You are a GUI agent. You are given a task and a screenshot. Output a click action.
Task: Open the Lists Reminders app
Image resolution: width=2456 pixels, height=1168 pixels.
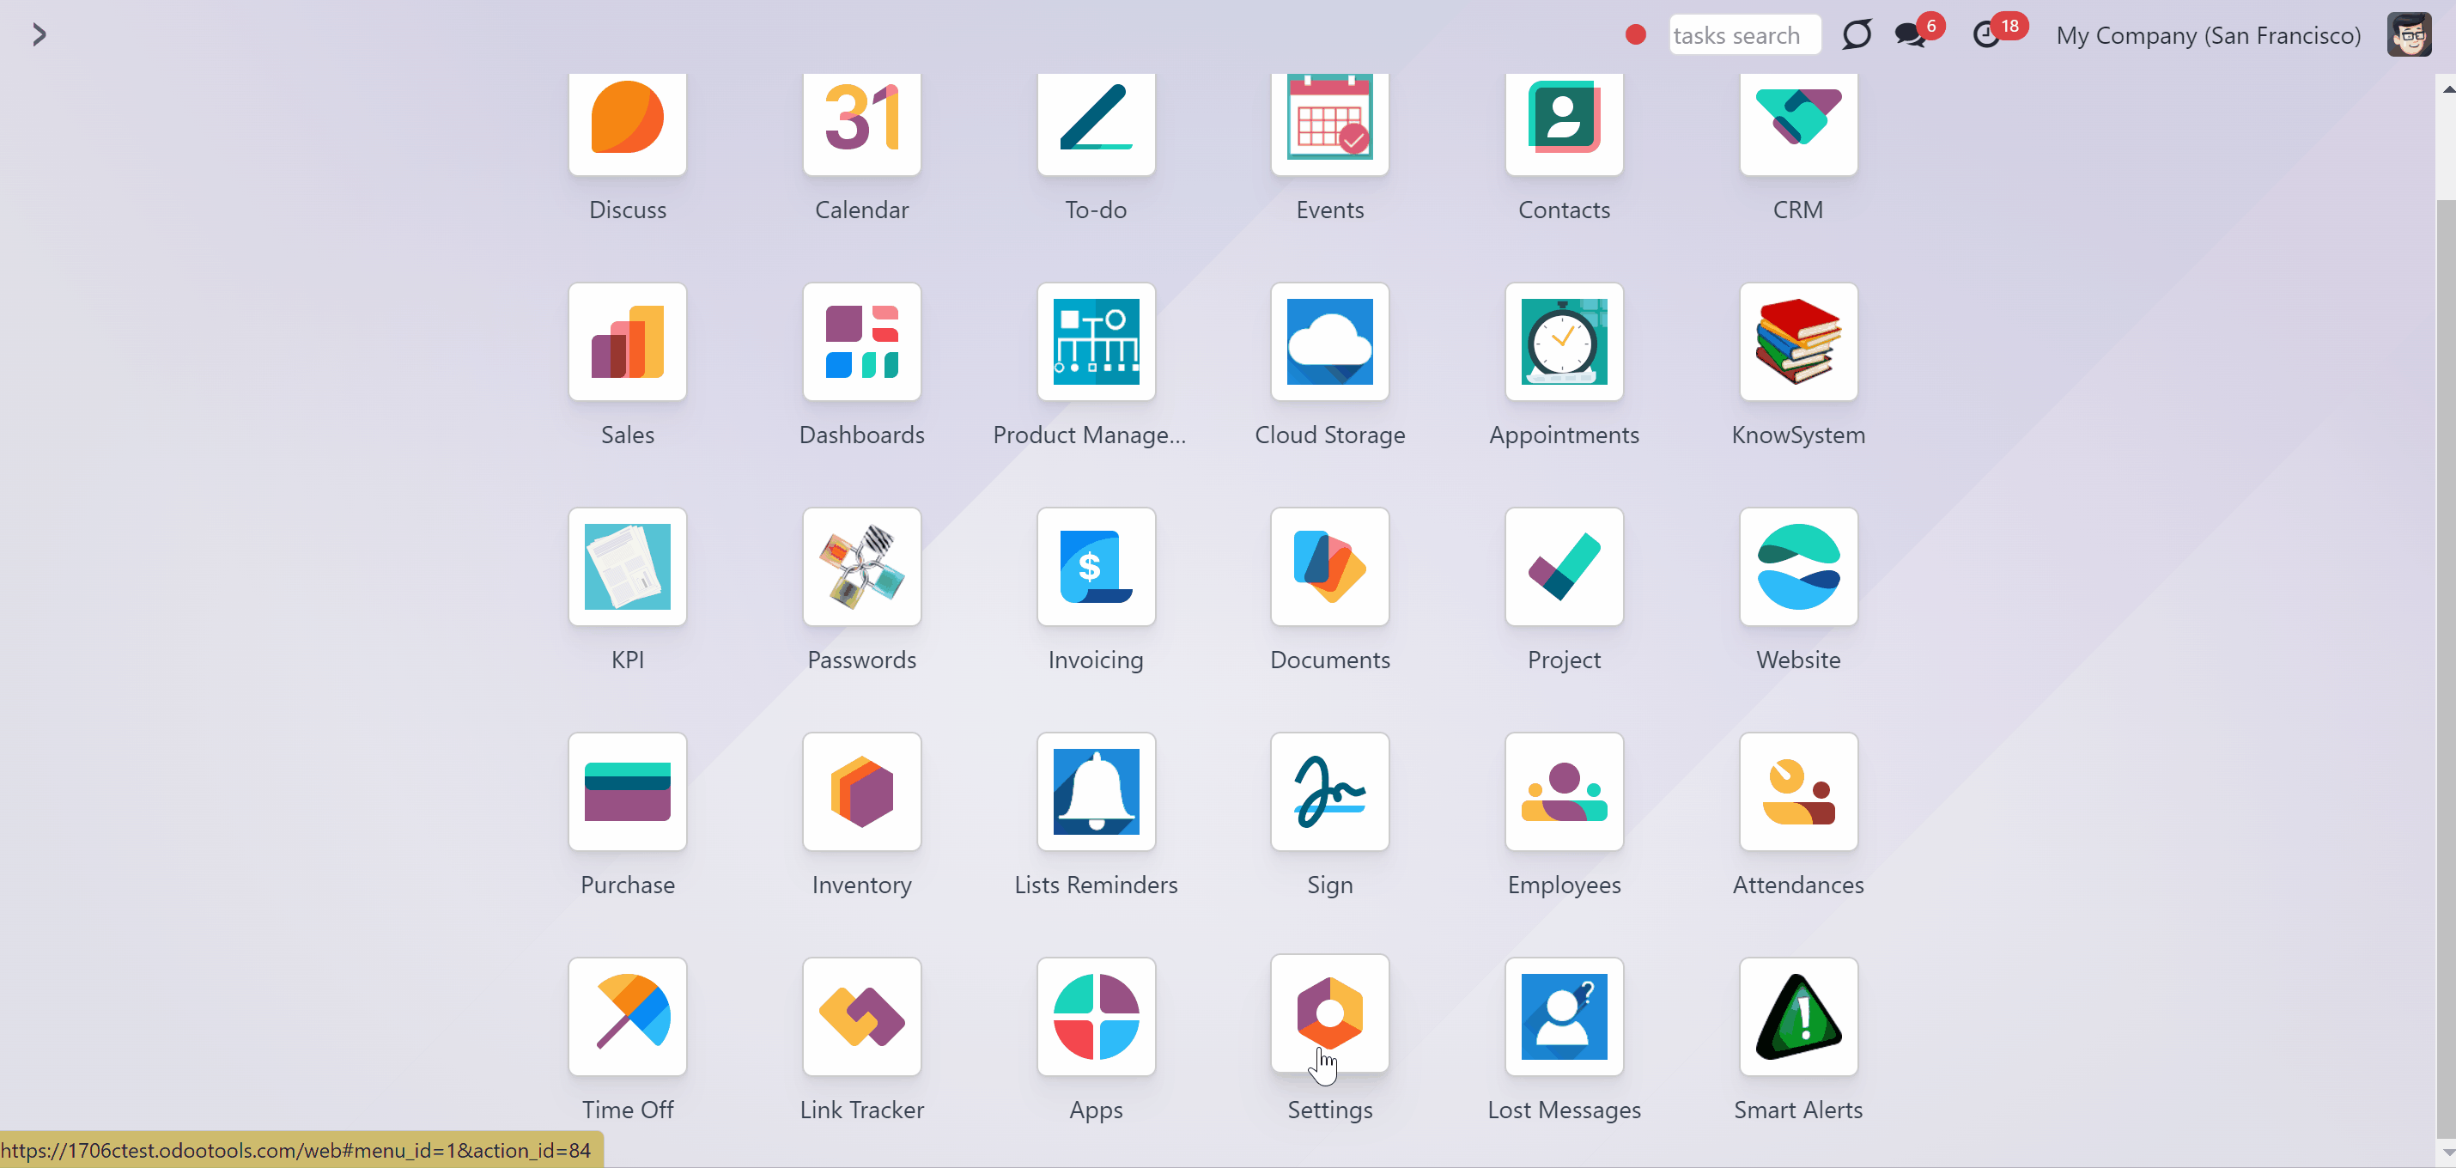pyautogui.click(x=1097, y=793)
